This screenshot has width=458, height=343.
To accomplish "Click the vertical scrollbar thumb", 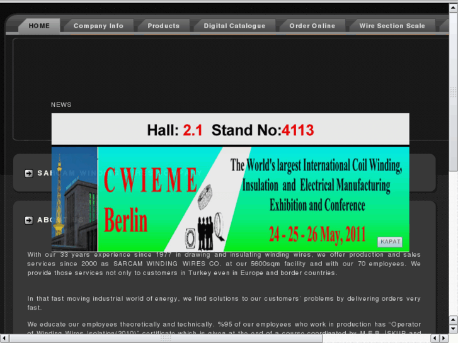I will tap(454, 92).
